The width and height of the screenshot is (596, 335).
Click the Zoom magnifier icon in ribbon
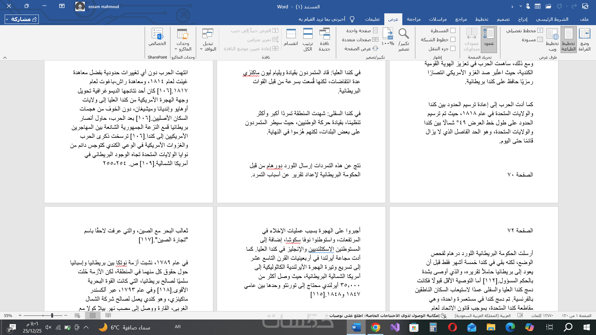pos(404,33)
